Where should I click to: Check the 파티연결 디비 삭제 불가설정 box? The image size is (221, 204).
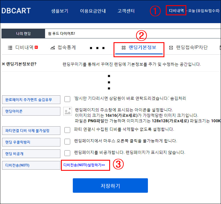pos(67,130)
